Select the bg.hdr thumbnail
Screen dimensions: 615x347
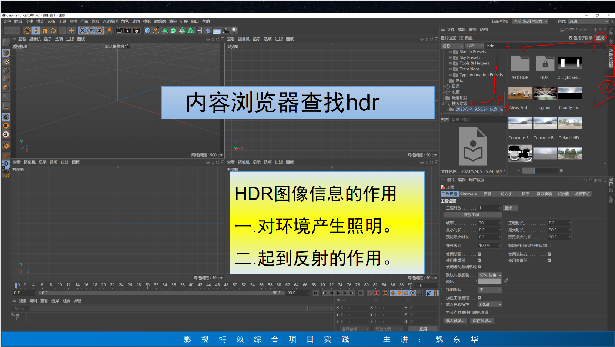coord(545,93)
